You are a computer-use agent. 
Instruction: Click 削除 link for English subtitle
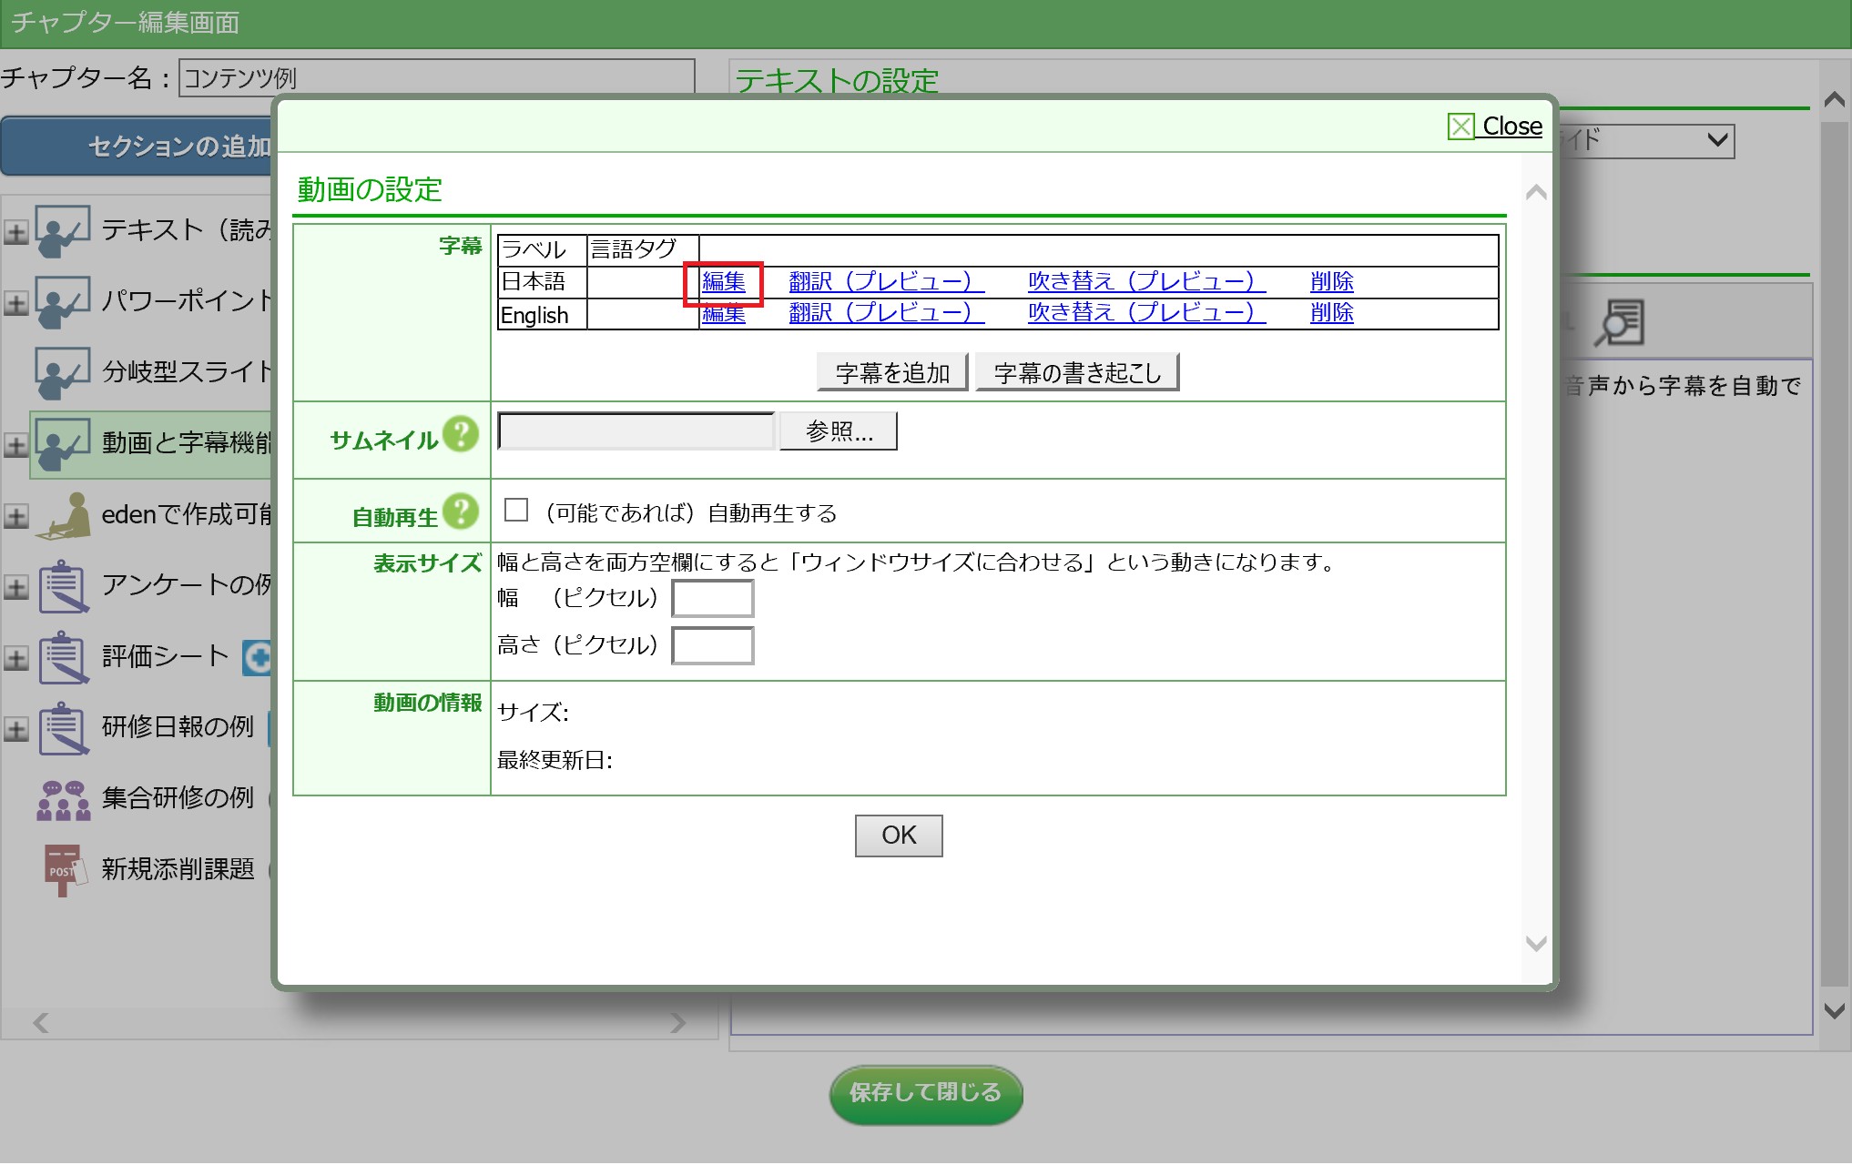[x=1331, y=313]
